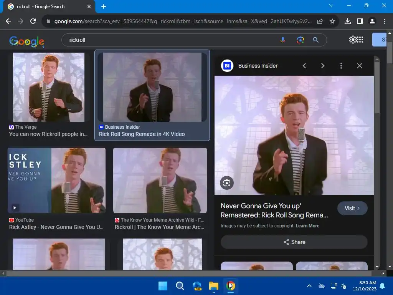This screenshot has width=393, height=295.
Task: Click the display and network tray icon
Action: (x=334, y=286)
